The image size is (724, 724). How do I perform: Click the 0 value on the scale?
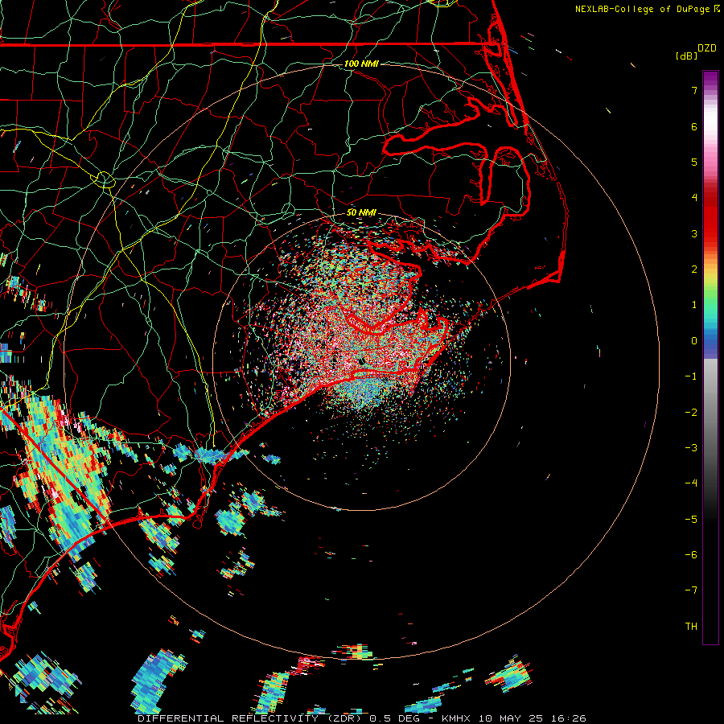694,341
